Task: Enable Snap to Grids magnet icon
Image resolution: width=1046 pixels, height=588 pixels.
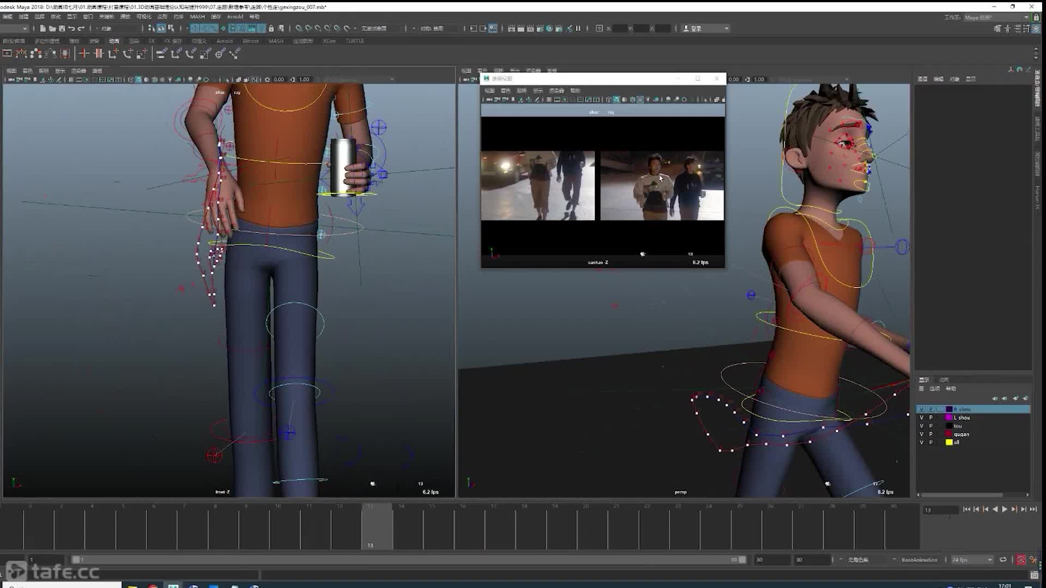Action: pos(299,28)
